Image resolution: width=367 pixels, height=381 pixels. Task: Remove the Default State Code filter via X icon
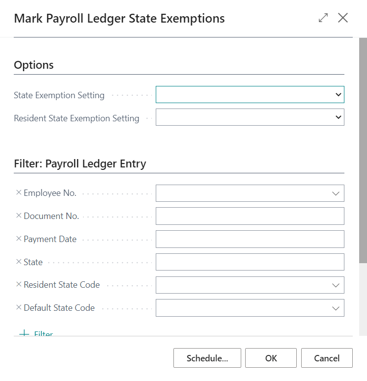pos(19,307)
